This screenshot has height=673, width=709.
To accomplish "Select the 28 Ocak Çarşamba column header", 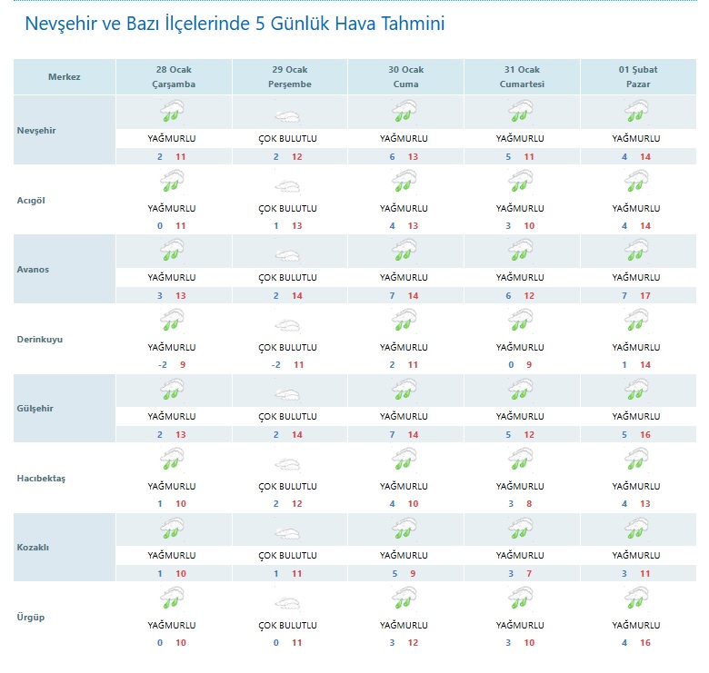I will click(174, 77).
